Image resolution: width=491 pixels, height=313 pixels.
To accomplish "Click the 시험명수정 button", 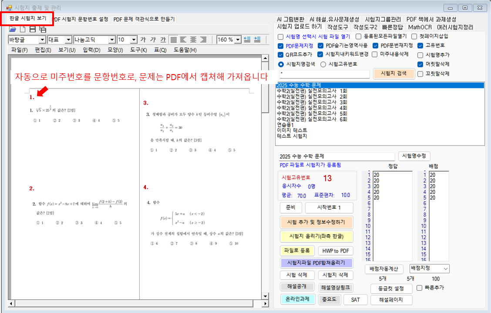I will point(414,156).
